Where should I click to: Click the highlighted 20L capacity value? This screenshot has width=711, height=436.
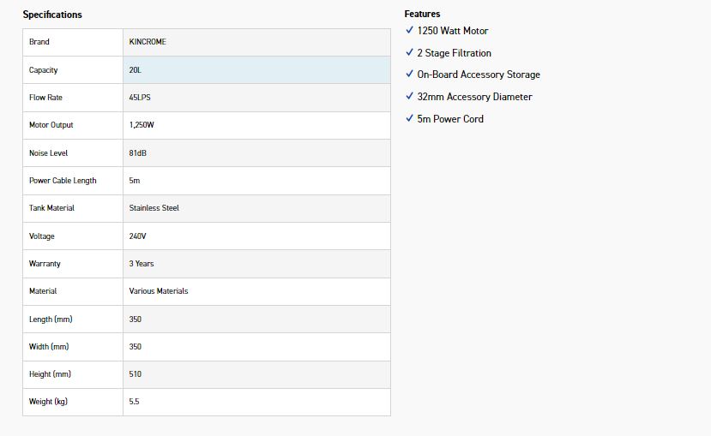coord(136,70)
